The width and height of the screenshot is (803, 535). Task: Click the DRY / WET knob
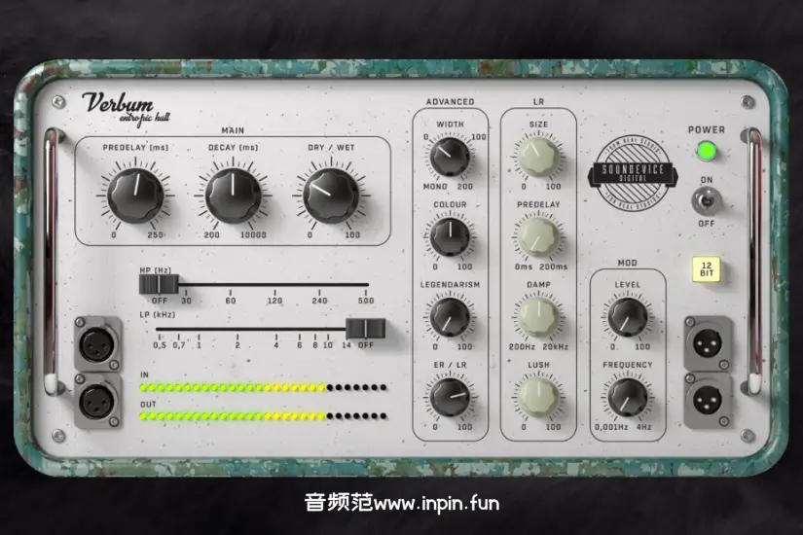click(331, 196)
